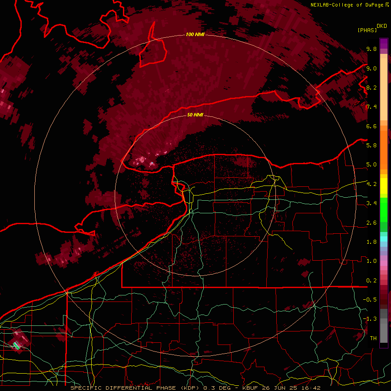This screenshot has height=391, width=391.
Task: Click the DKD label above the color scale
Action: point(382,26)
